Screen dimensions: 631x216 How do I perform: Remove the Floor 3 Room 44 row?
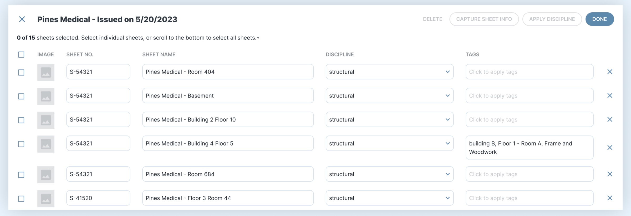610,198
